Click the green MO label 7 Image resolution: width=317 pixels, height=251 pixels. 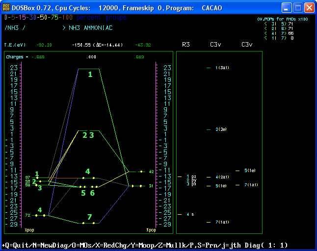click(x=90, y=217)
